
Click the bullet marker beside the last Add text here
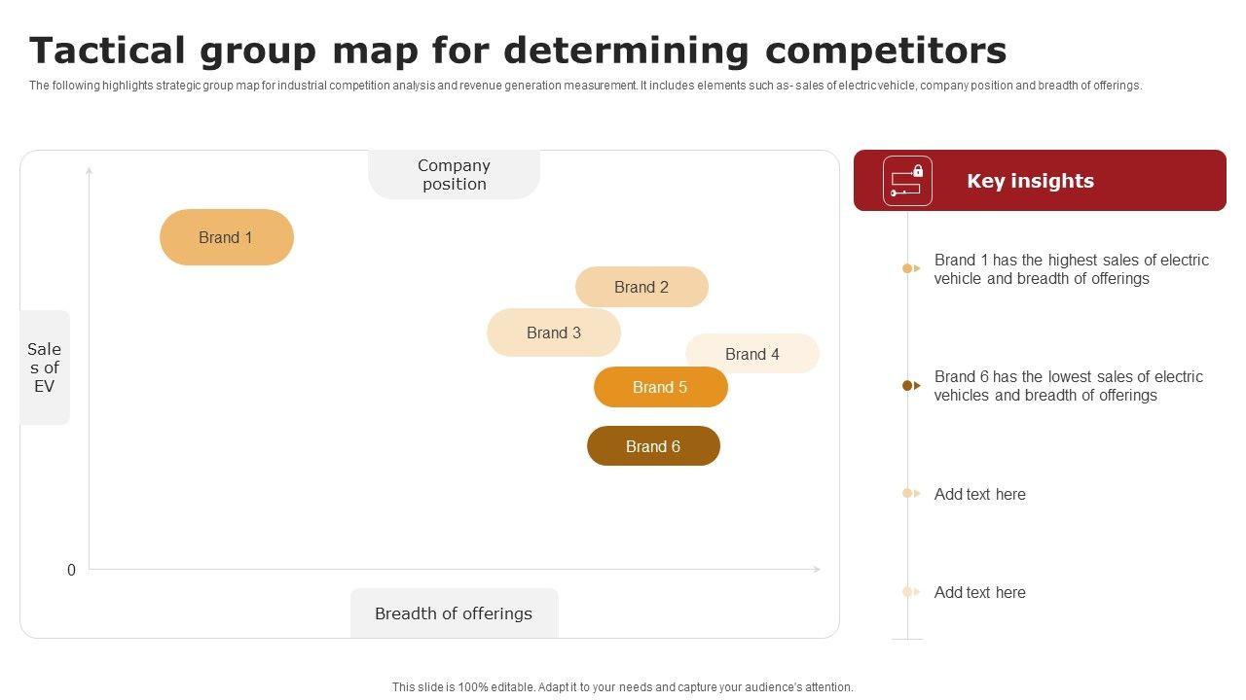pyautogui.click(x=911, y=592)
